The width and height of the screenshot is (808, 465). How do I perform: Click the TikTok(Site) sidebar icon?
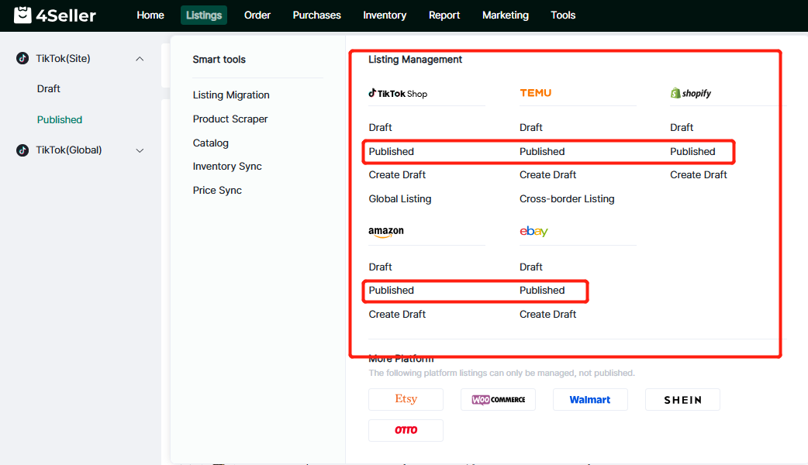(x=22, y=59)
